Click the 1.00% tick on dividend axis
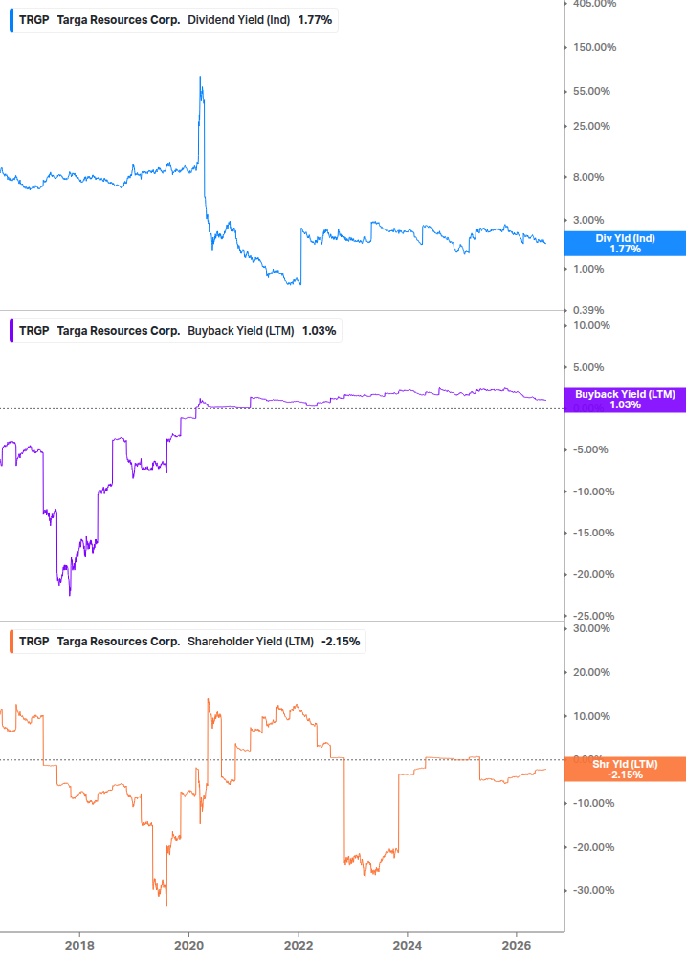The width and height of the screenshot is (686, 961). (588, 269)
